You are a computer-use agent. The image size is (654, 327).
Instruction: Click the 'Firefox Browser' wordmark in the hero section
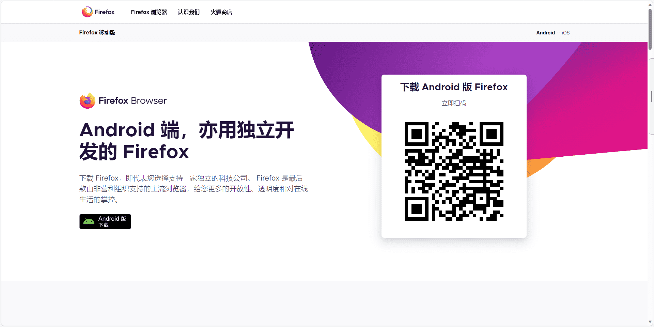133,101
